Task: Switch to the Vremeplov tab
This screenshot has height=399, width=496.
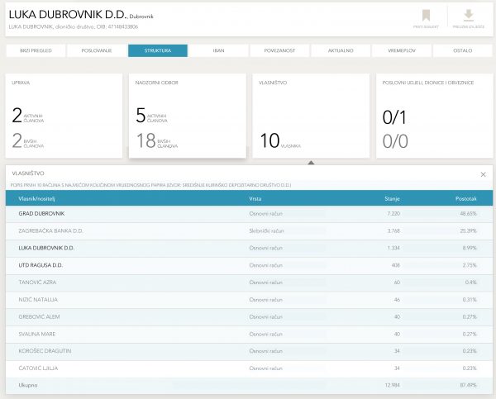Action: [x=402, y=50]
